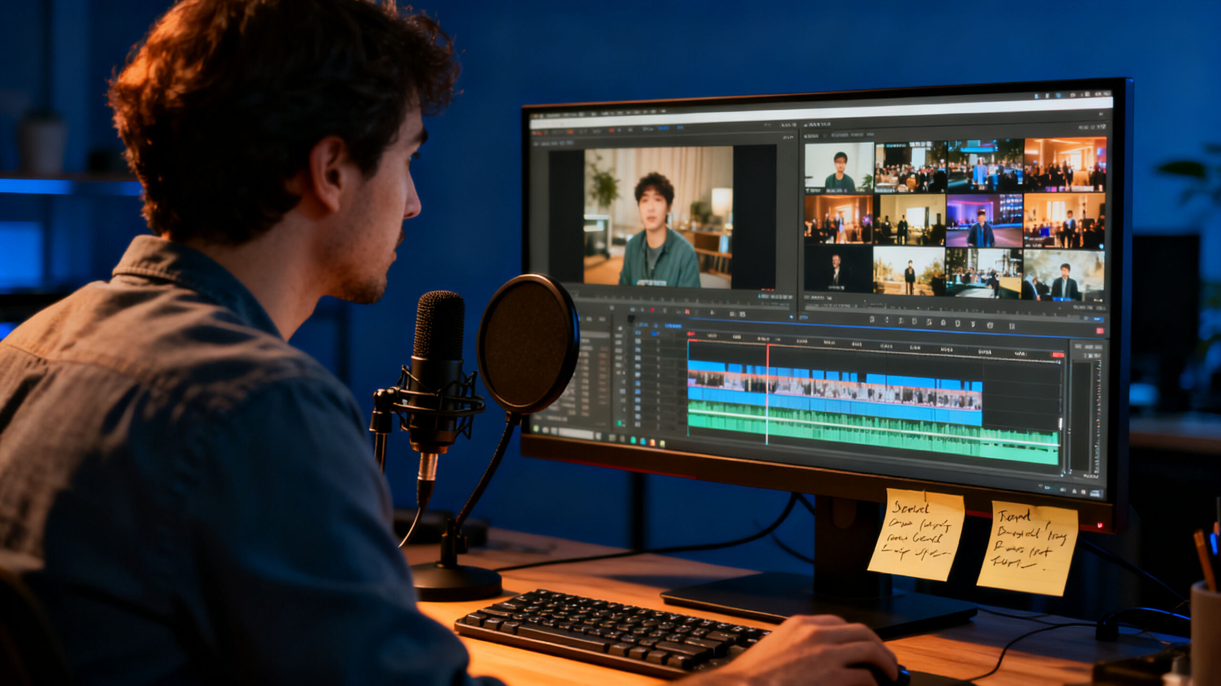Click the red marker at the ruler's right end
This screenshot has width=1221, height=686.
click(x=1058, y=355)
